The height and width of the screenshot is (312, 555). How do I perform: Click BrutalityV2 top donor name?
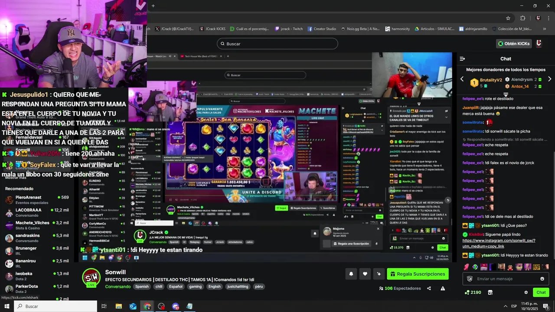click(x=491, y=80)
